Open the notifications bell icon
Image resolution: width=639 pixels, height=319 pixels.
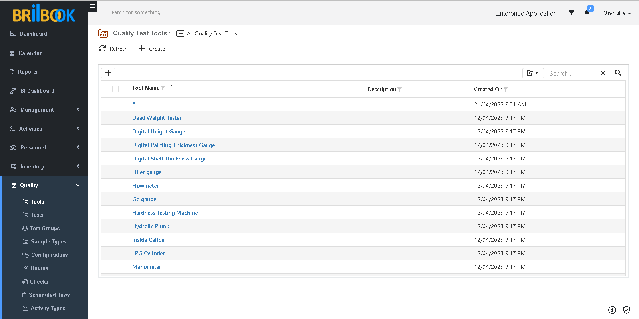(x=587, y=13)
